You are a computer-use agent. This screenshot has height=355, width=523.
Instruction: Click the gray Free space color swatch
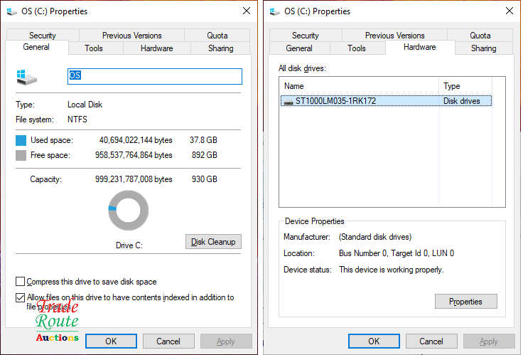[21, 155]
